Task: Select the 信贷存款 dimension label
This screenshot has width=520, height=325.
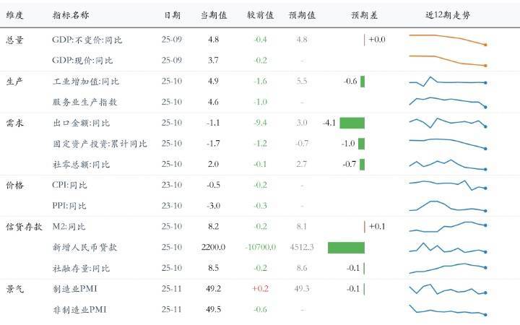Action: click(x=19, y=227)
